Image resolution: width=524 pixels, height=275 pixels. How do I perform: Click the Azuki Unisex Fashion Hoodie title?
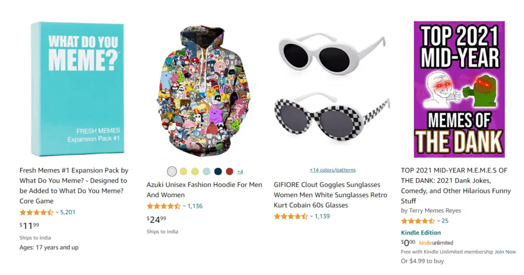(204, 190)
